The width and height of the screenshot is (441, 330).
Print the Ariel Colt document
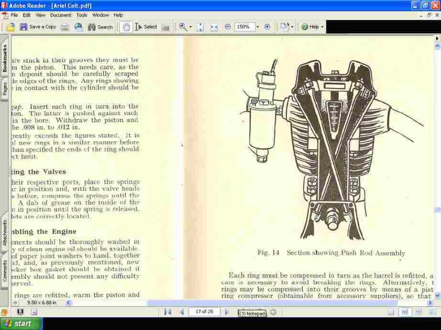tap(66, 27)
